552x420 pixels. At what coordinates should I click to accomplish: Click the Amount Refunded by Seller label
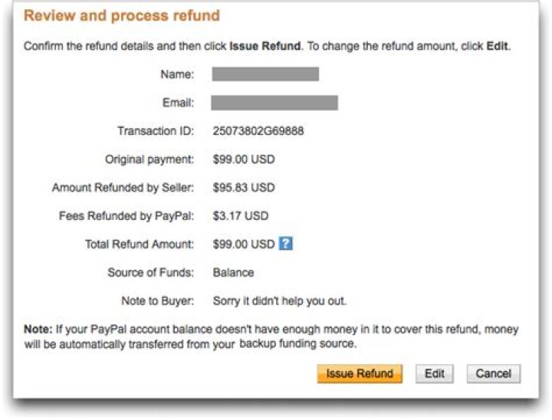click(123, 188)
